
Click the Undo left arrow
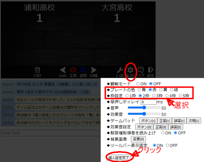pos(63,70)
